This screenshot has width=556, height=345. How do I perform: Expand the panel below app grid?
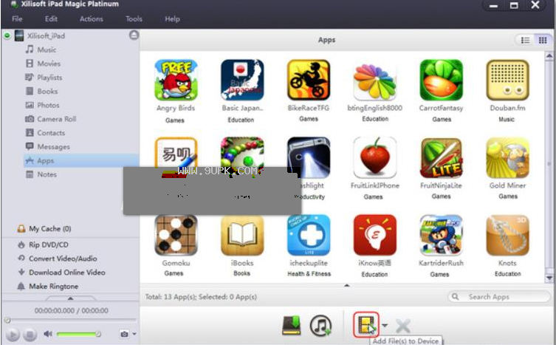pyautogui.click(x=347, y=285)
